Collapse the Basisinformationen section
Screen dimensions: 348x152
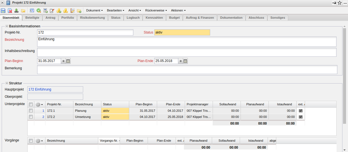pos(7,26)
